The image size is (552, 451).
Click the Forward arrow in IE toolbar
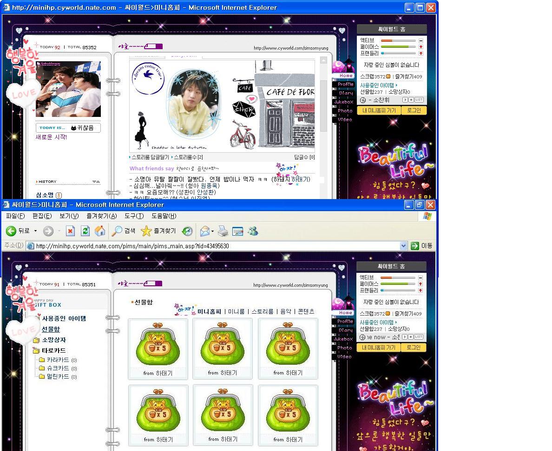click(48, 231)
